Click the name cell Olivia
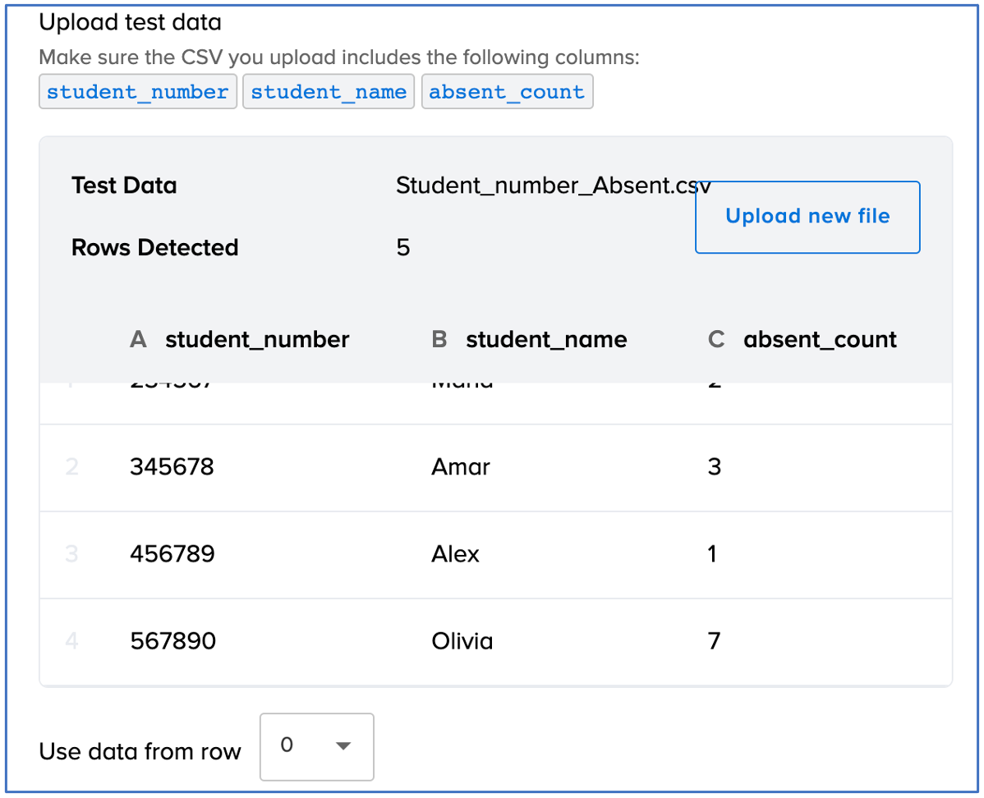Screen dimensions: 984x798 click(x=462, y=640)
